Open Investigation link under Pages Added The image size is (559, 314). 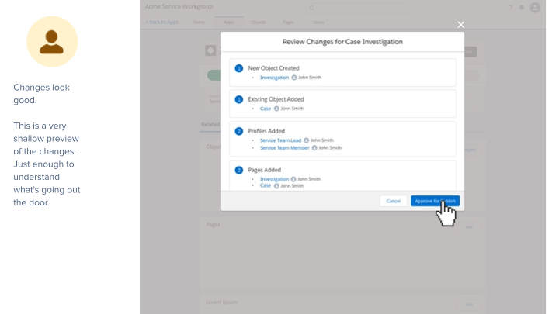point(274,179)
